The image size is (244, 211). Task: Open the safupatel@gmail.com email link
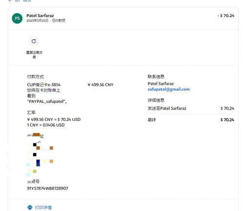[169, 89]
